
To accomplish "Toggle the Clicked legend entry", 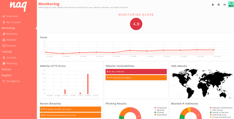I will coord(159,113).
